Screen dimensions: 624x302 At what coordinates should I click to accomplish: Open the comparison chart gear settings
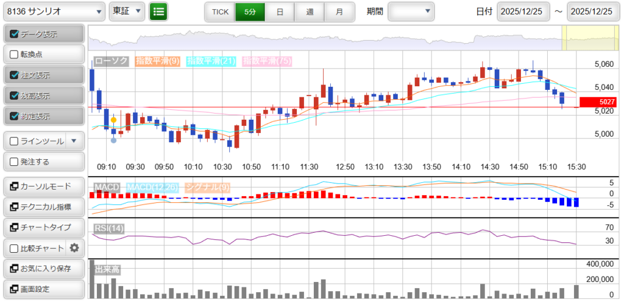(74, 248)
